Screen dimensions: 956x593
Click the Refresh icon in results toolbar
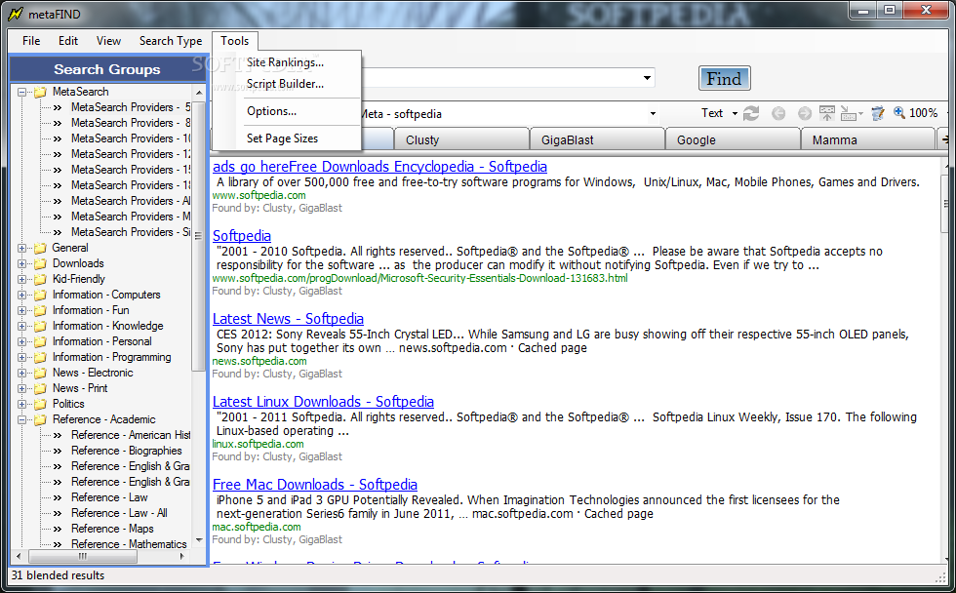pos(751,113)
